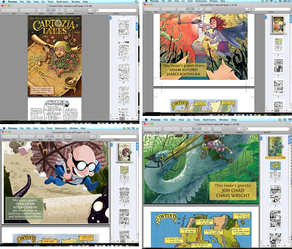Go to Next page in CartoziaTales2-web.pdf window

156,9
